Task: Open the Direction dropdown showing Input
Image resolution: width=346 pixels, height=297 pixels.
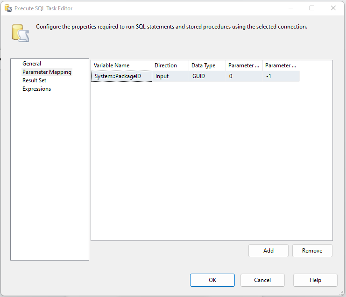Action: point(170,76)
